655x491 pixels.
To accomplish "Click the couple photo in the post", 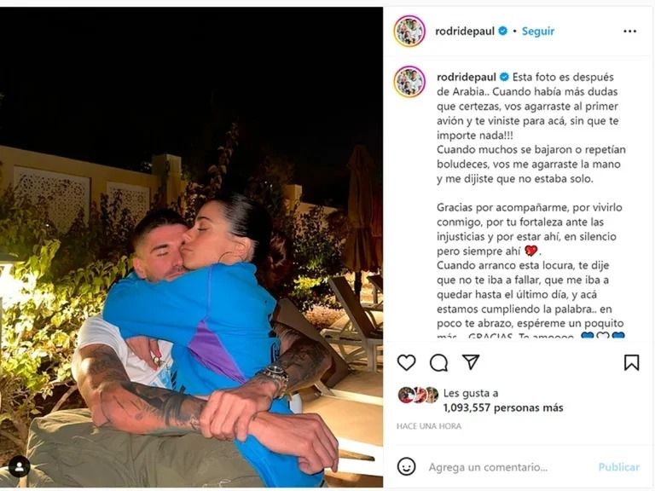I will pyautogui.click(x=191, y=246).
